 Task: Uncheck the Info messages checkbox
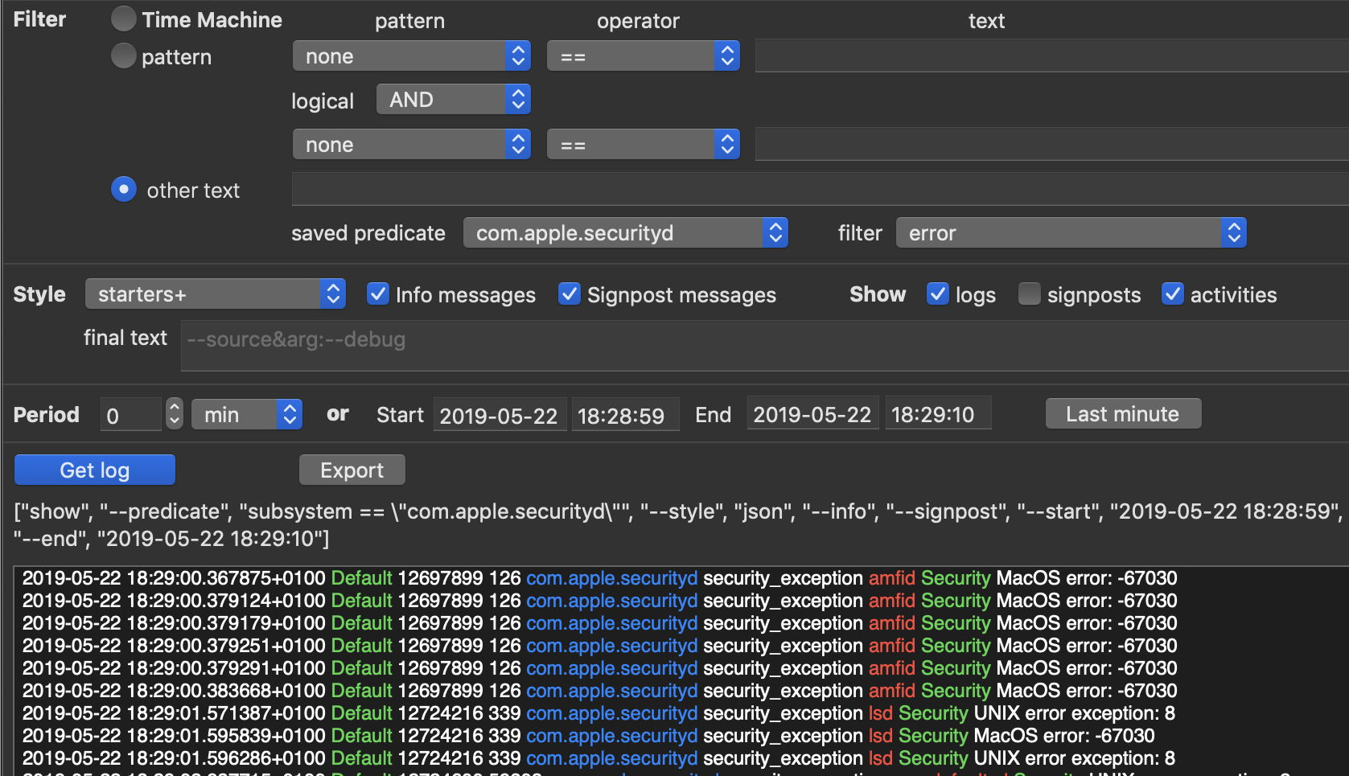click(378, 294)
